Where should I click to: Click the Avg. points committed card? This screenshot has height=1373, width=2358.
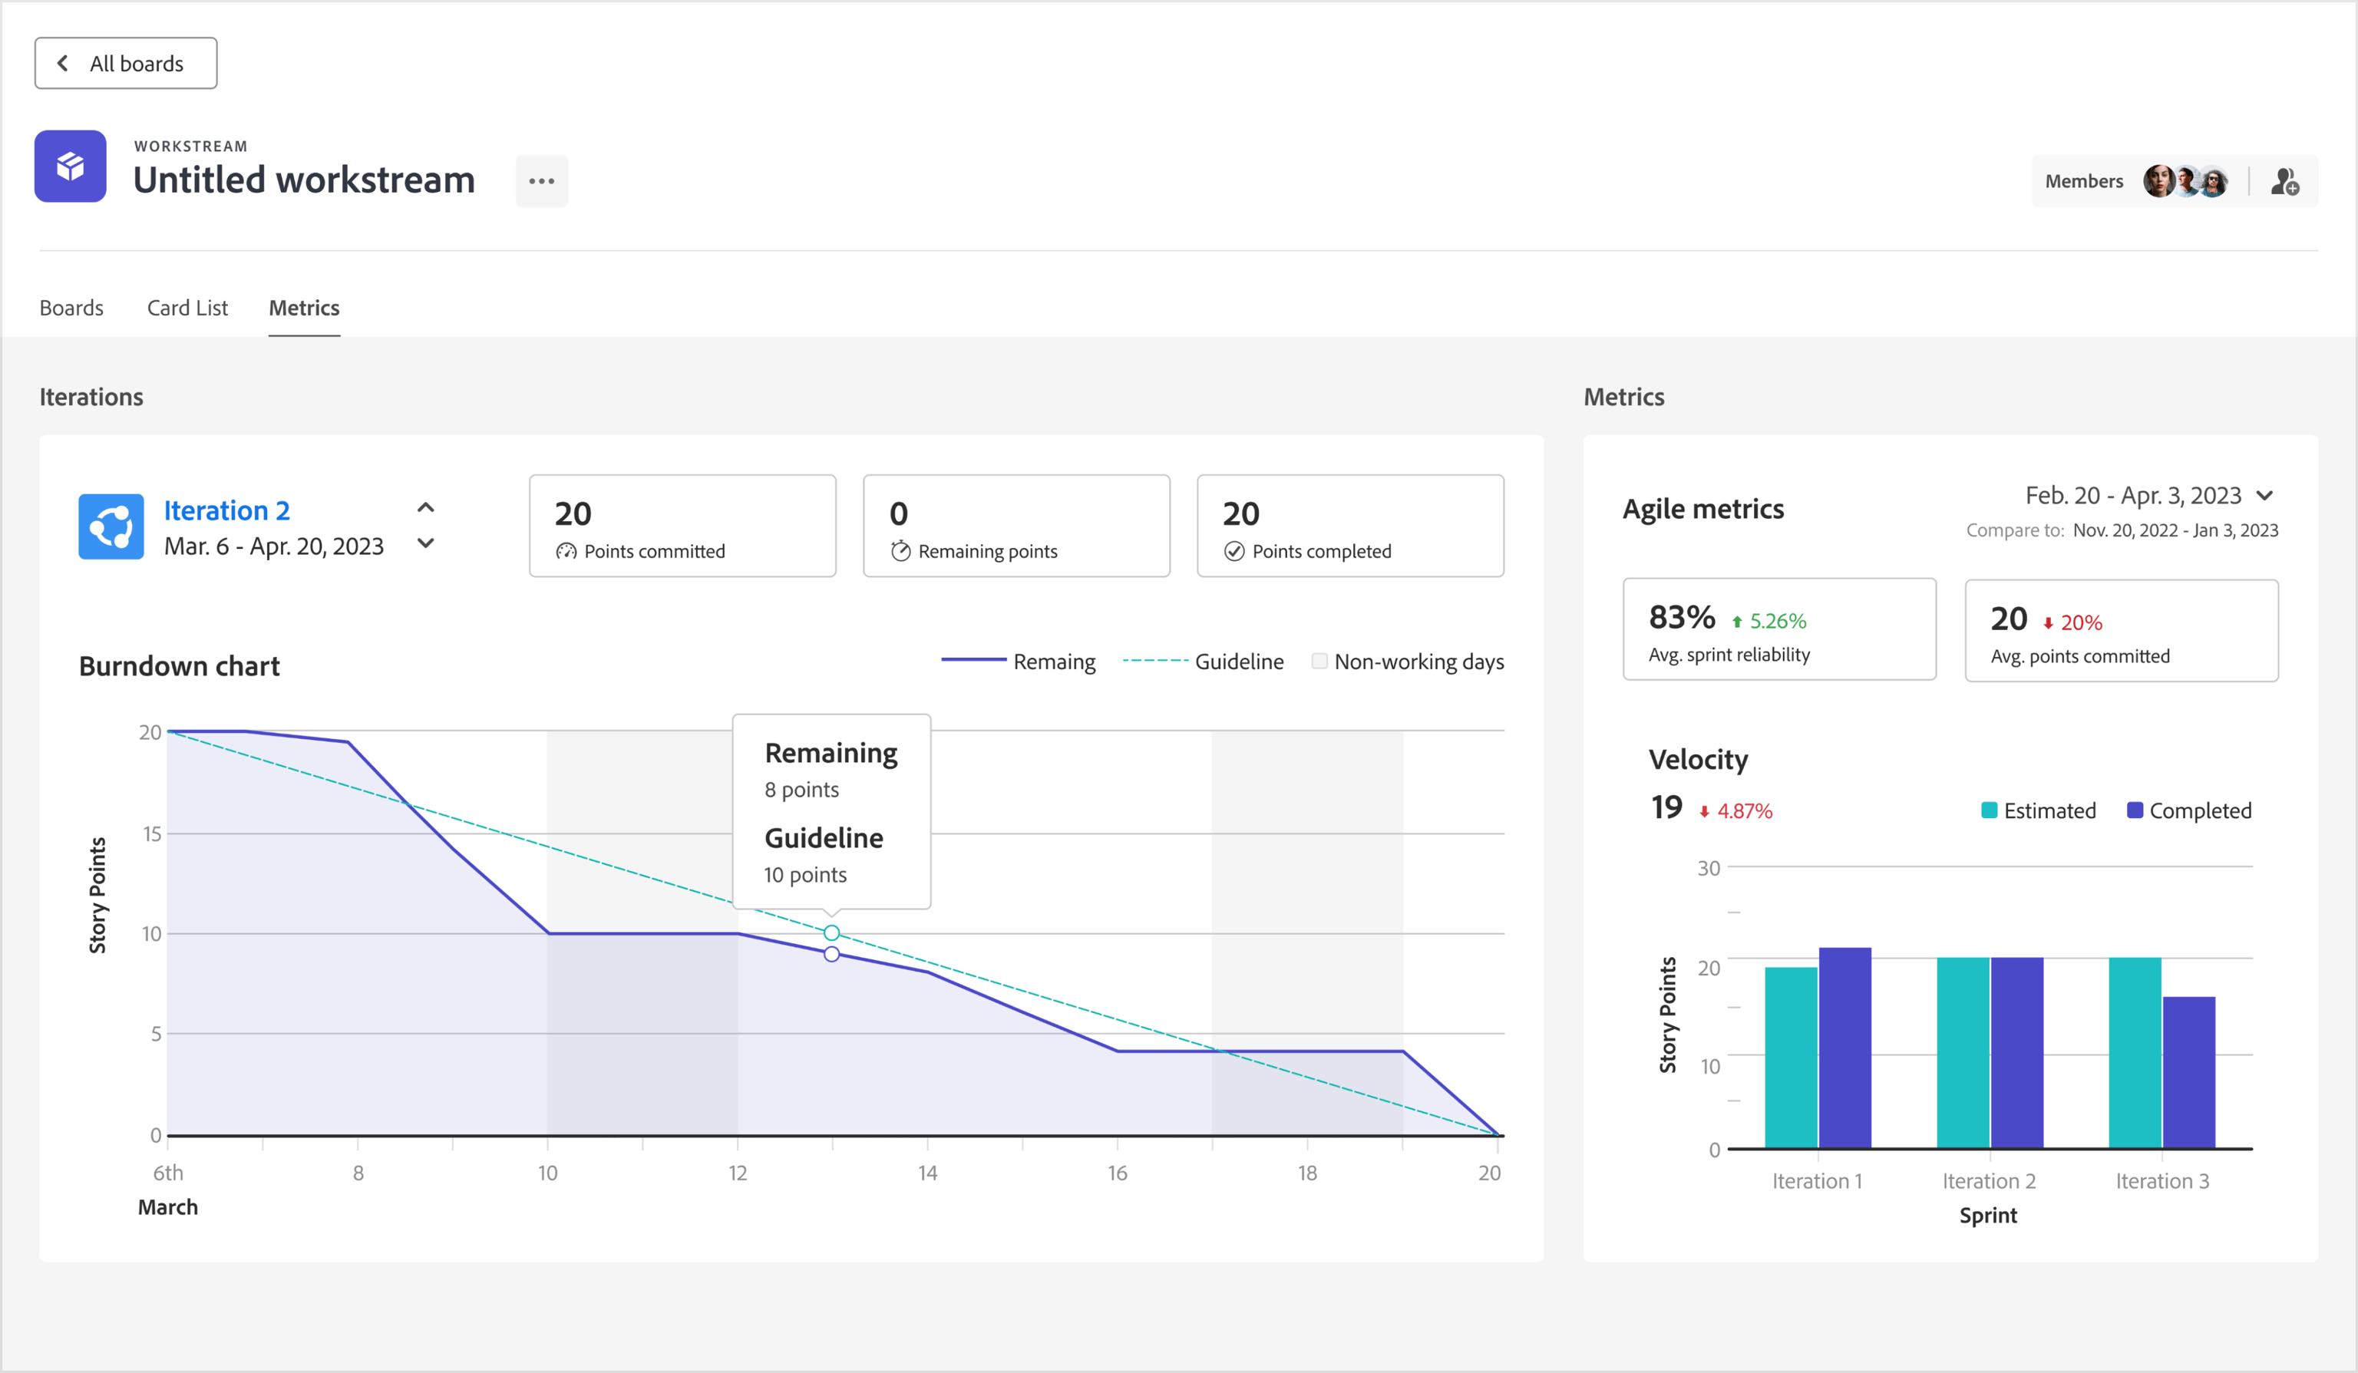[x=2122, y=630]
